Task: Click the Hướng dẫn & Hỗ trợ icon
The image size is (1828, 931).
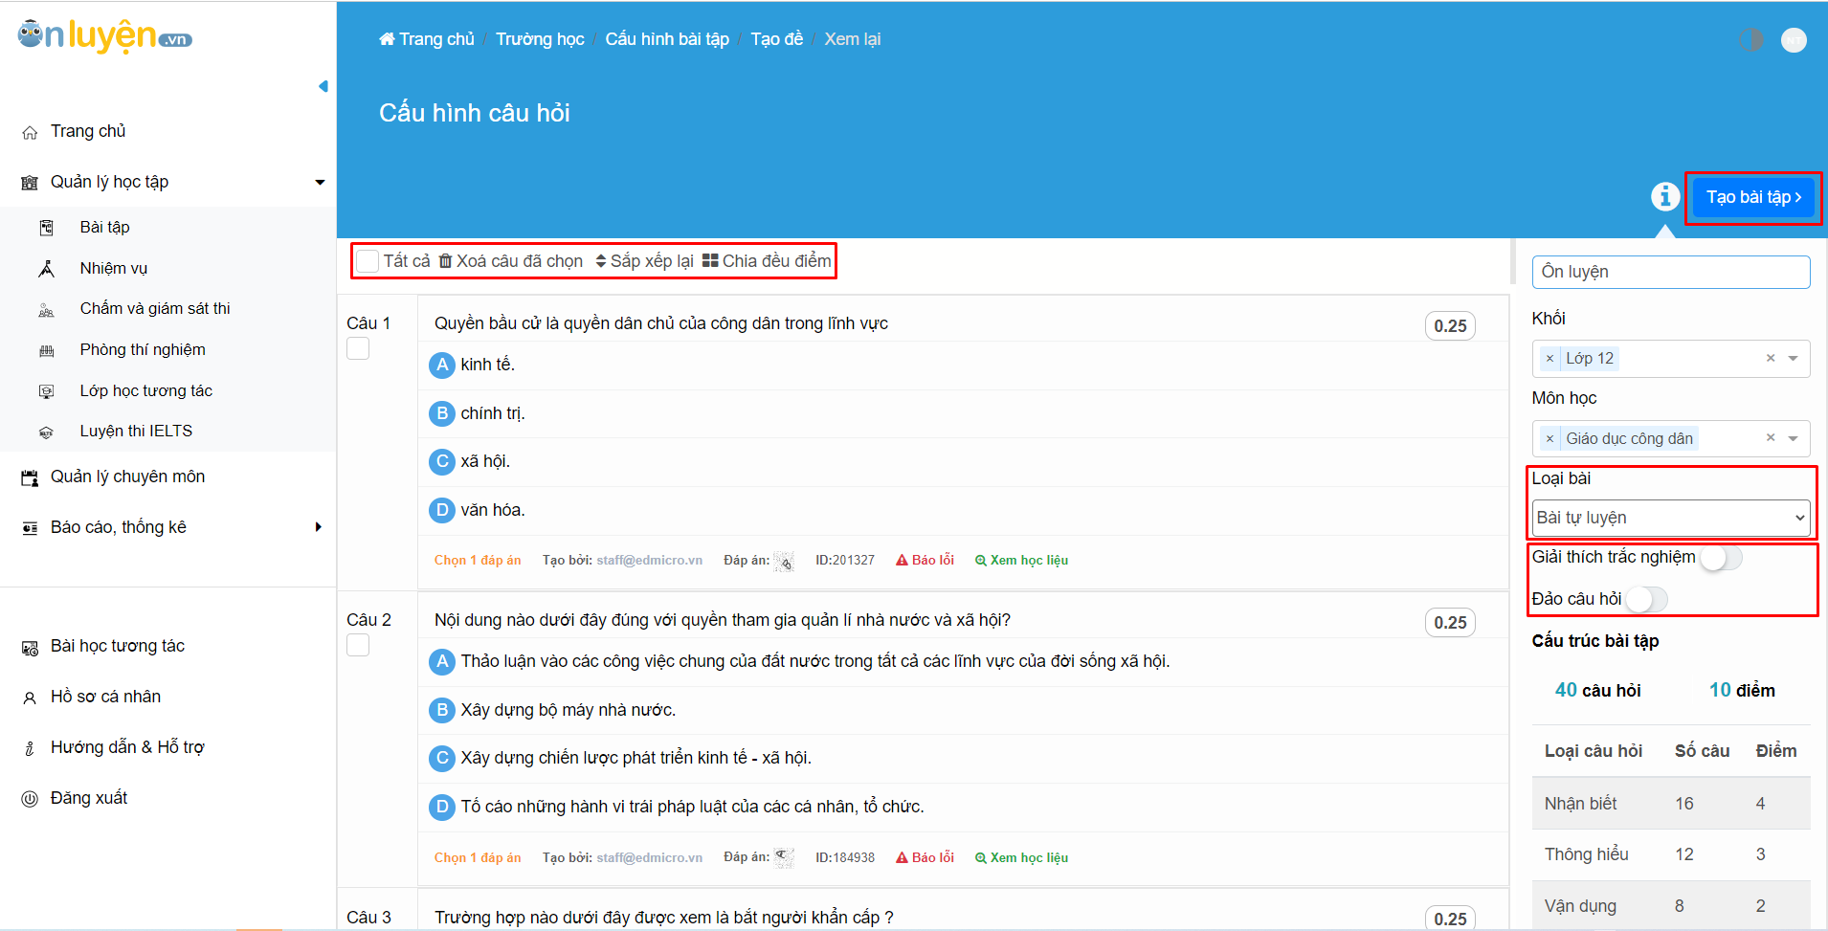Action: pos(30,748)
